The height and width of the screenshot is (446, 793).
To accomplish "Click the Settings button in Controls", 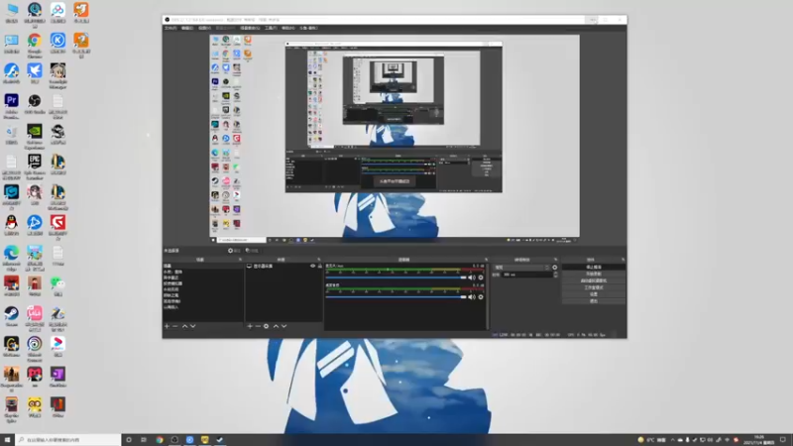I will pyautogui.click(x=594, y=294).
